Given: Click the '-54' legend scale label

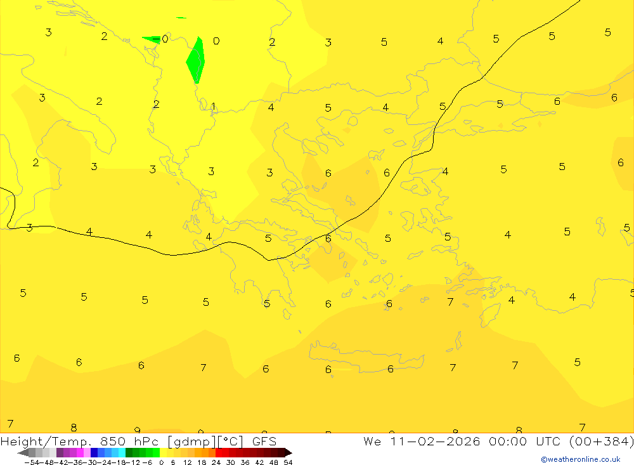Looking at the screenshot, I should (32, 462).
